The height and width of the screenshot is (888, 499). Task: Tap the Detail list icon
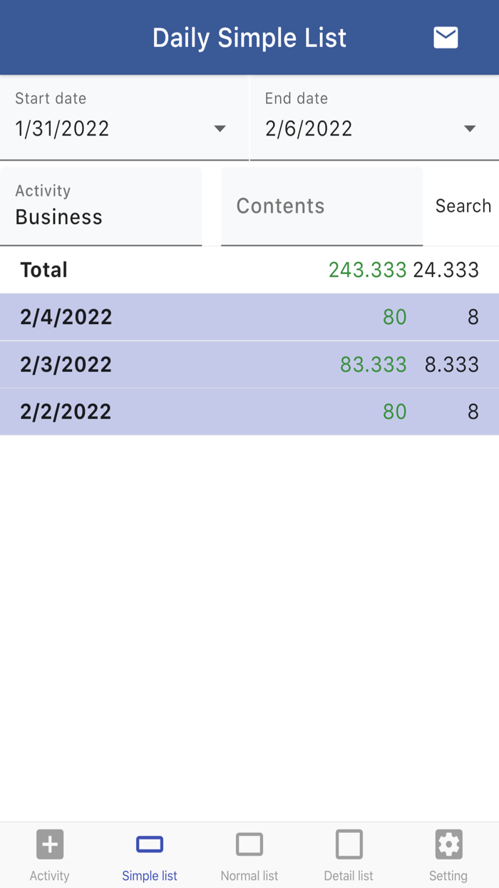(x=349, y=844)
